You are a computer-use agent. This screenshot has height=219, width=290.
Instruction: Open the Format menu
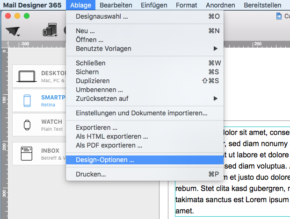pyautogui.click(x=187, y=5)
